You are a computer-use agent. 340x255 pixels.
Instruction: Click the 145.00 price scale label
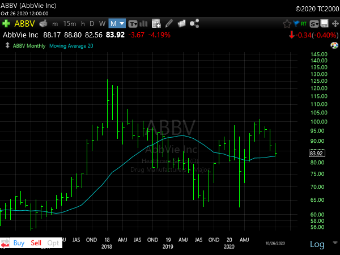(319, 54)
